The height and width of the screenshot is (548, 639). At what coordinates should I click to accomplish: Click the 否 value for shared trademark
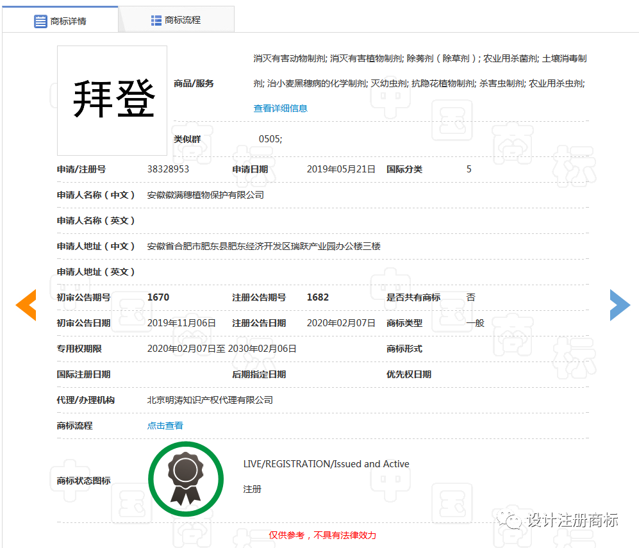tap(470, 297)
